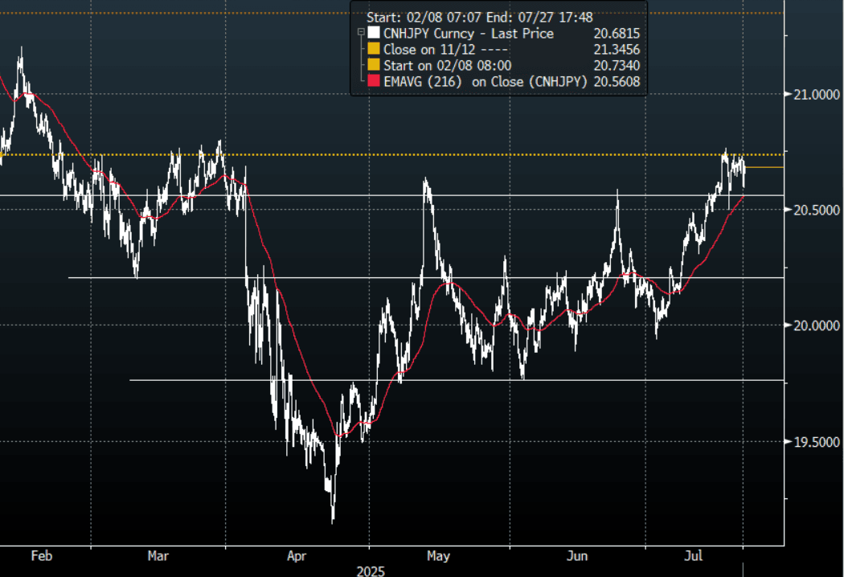
Task: Click the 20.0000 price axis label
Action: click(817, 325)
